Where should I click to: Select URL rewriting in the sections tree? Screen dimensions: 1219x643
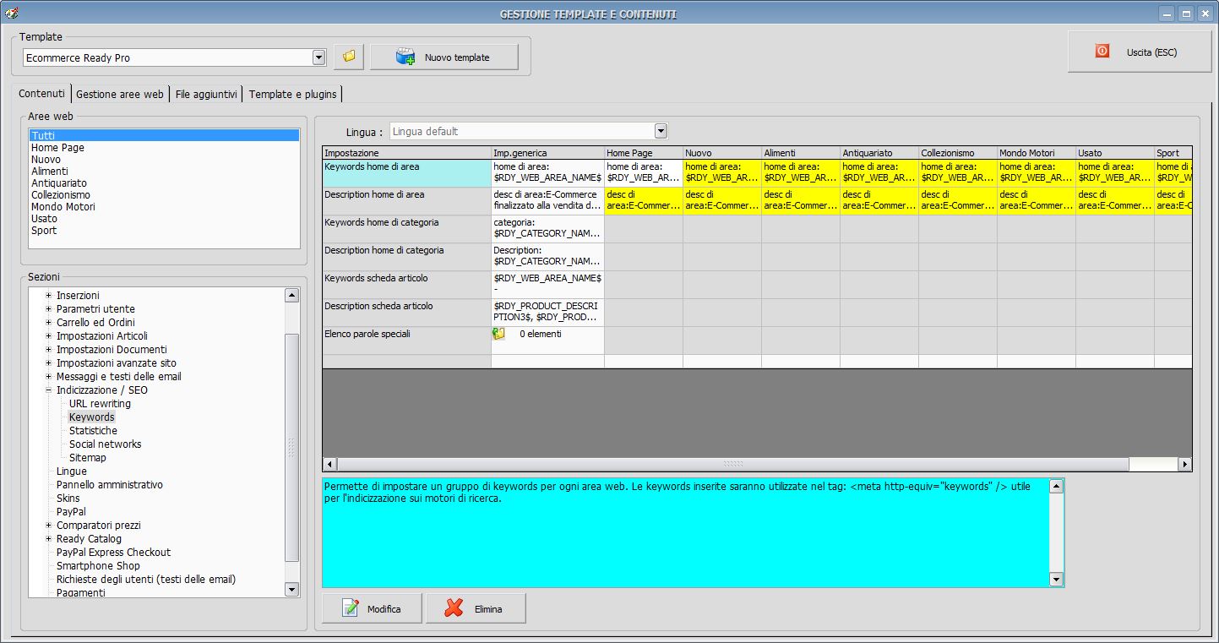click(100, 404)
